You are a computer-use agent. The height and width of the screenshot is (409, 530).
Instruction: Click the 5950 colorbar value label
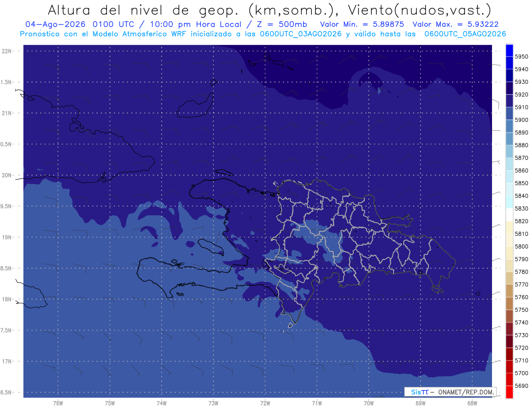pos(521,56)
